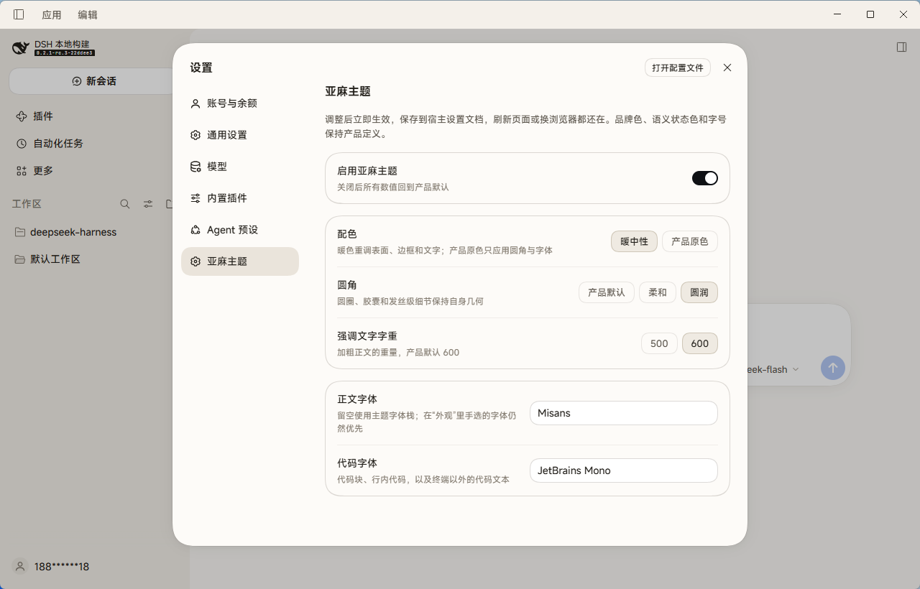The height and width of the screenshot is (589, 920).
Task: Open the 编辑 menu
Action: click(x=88, y=14)
